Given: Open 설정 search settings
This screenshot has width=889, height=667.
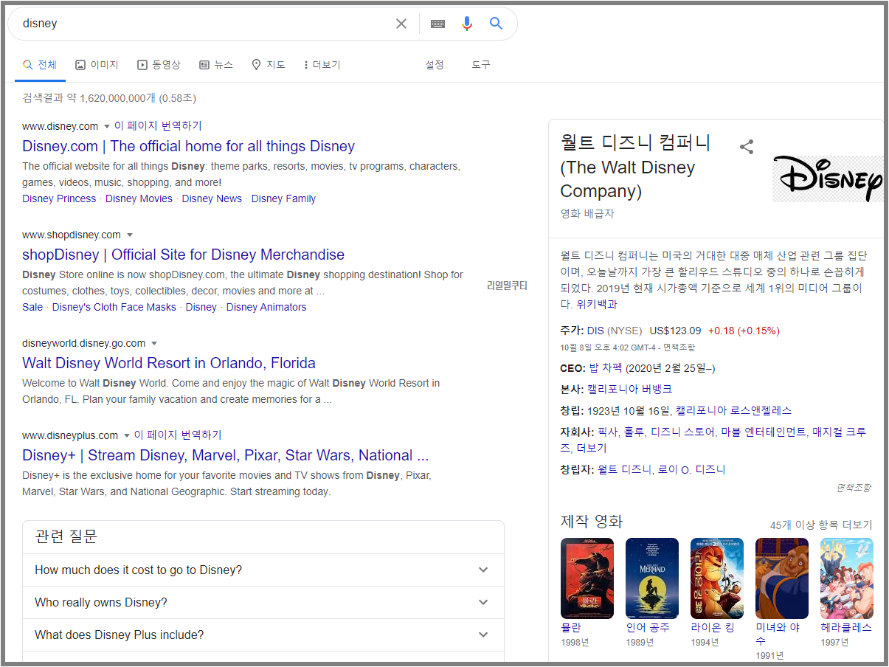Looking at the screenshot, I should (x=435, y=65).
